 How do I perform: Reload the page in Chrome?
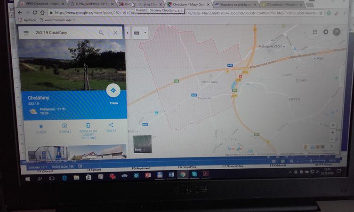(x=35, y=13)
